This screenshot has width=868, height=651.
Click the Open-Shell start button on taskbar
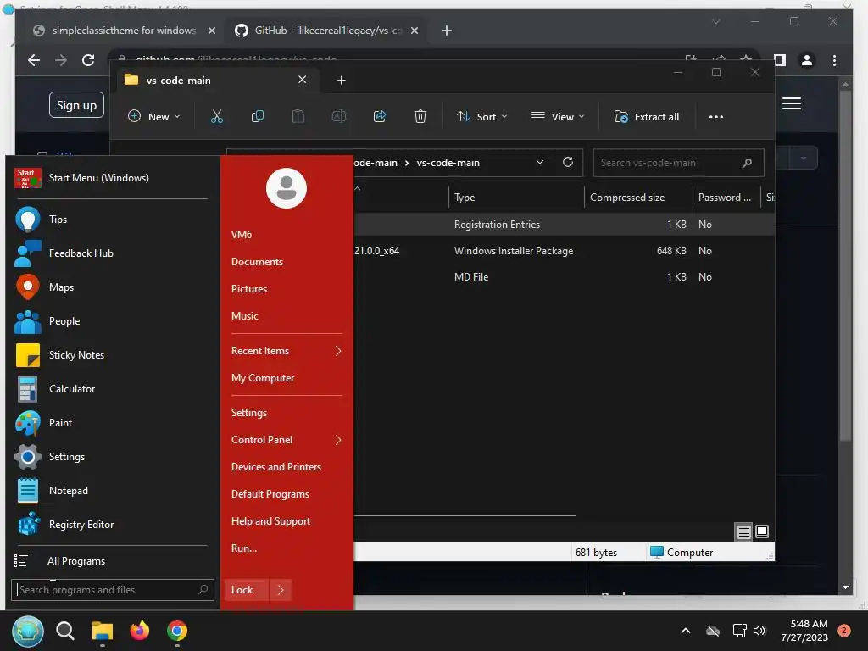coord(28,631)
